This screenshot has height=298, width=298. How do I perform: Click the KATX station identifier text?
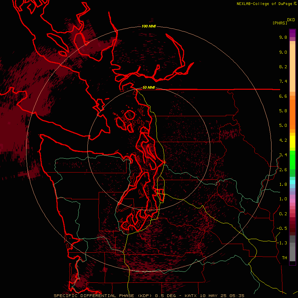coord(191,296)
